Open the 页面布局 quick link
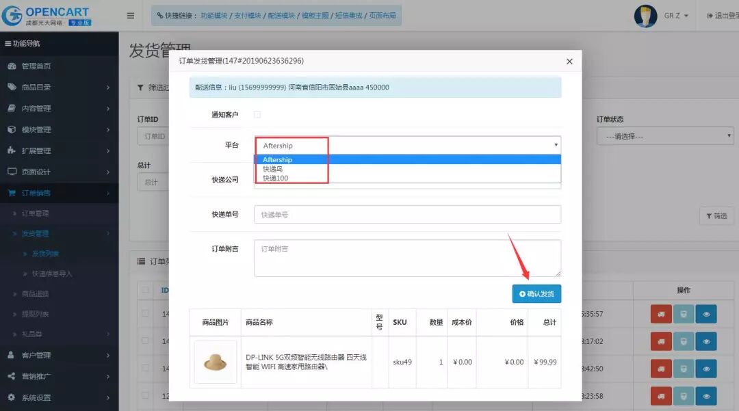This screenshot has height=411, width=739. [383, 16]
